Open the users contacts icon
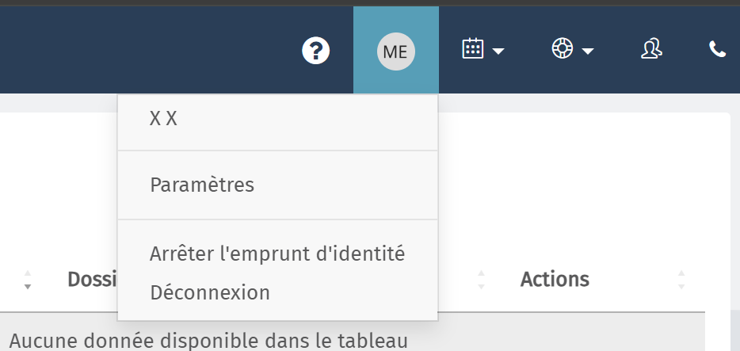The height and width of the screenshot is (351, 740). 651,48
